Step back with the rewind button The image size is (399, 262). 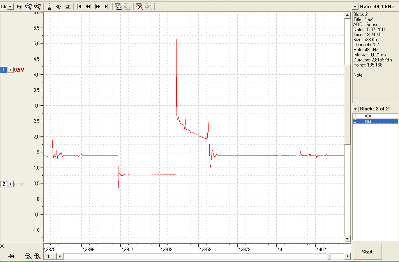point(88,7)
